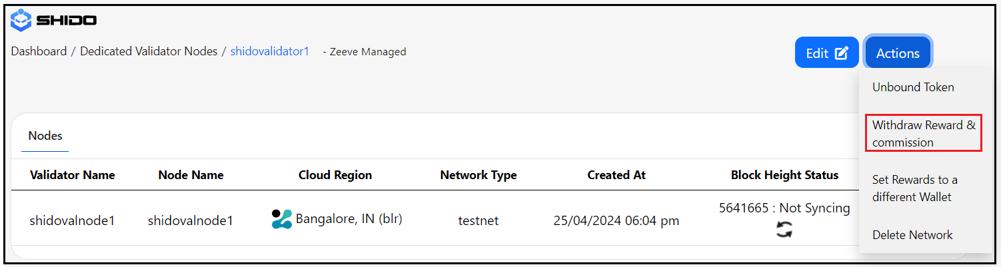Click the Shido cube logo icon
This screenshot has height=267, width=1001.
21,19
